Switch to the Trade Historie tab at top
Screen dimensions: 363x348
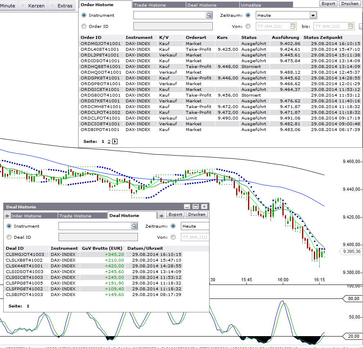pyautogui.click(x=159, y=5)
